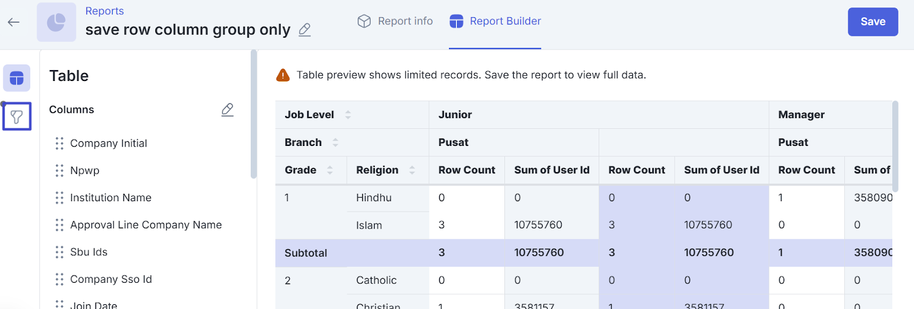Open the Report Builder tab

click(x=495, y=21)
